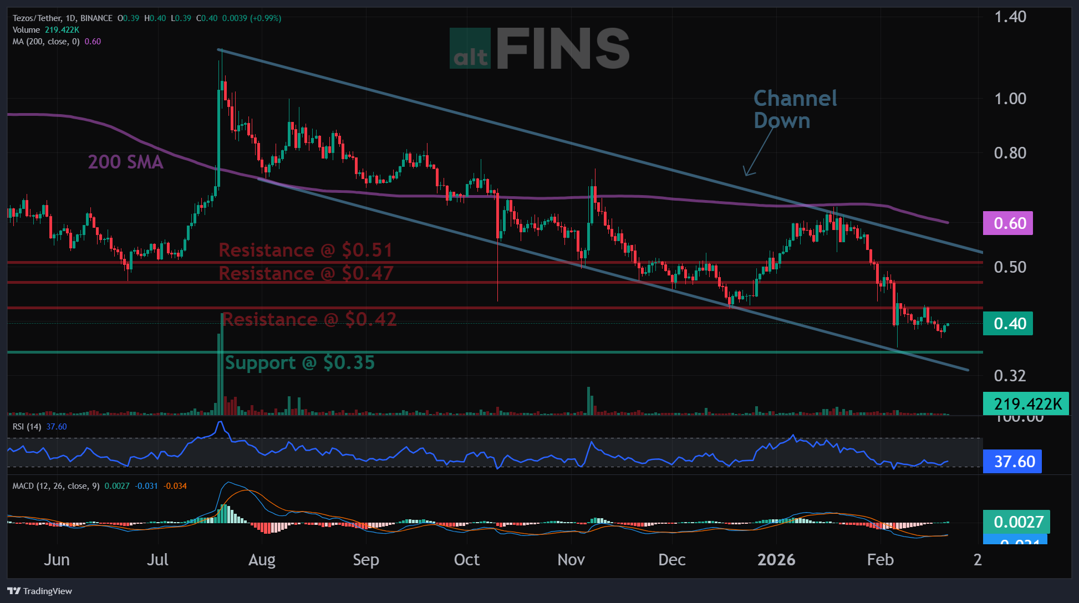Click the blue 37.60 RSI value tag
Image resolution: width=1079 pixels, height=603 pixels.
[x=1012, y=461]
